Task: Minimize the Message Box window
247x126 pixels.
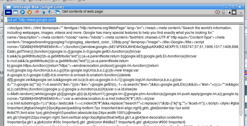Action: pos(226,7)
